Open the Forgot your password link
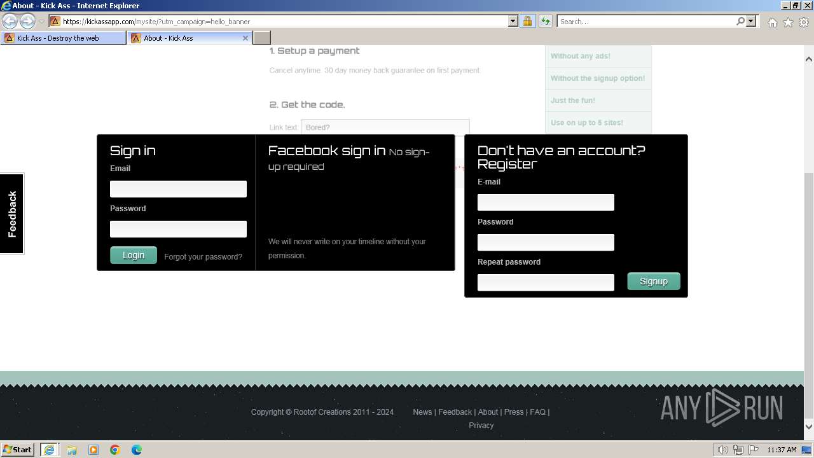 [x=203, y=257]
